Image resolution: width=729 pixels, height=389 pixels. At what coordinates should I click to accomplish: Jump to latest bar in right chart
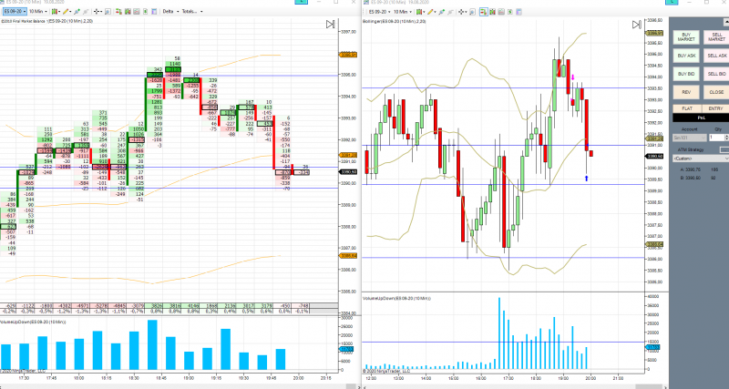[x=637, y=25]
